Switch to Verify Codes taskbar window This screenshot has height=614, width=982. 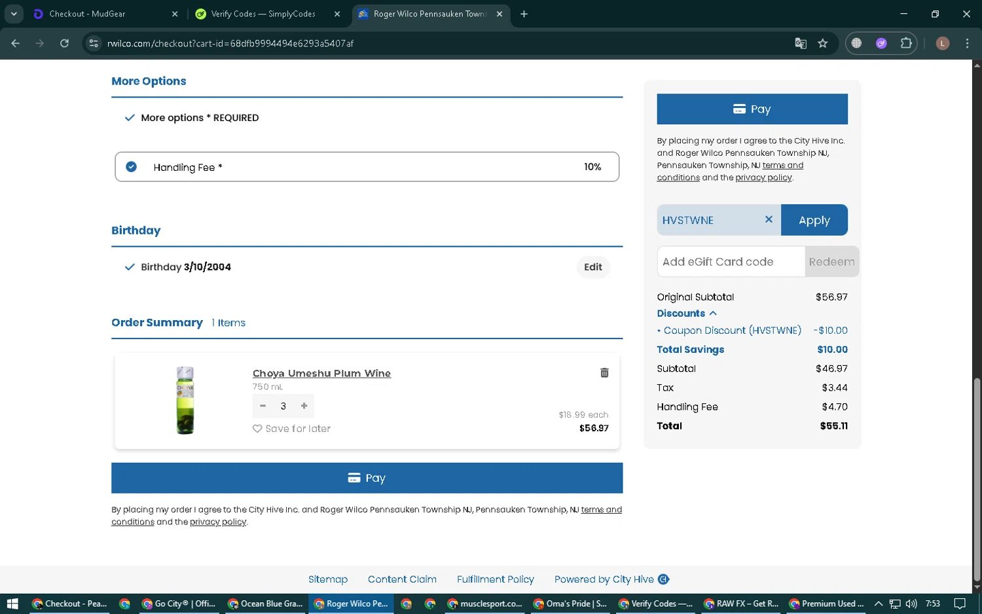[656, 604]
